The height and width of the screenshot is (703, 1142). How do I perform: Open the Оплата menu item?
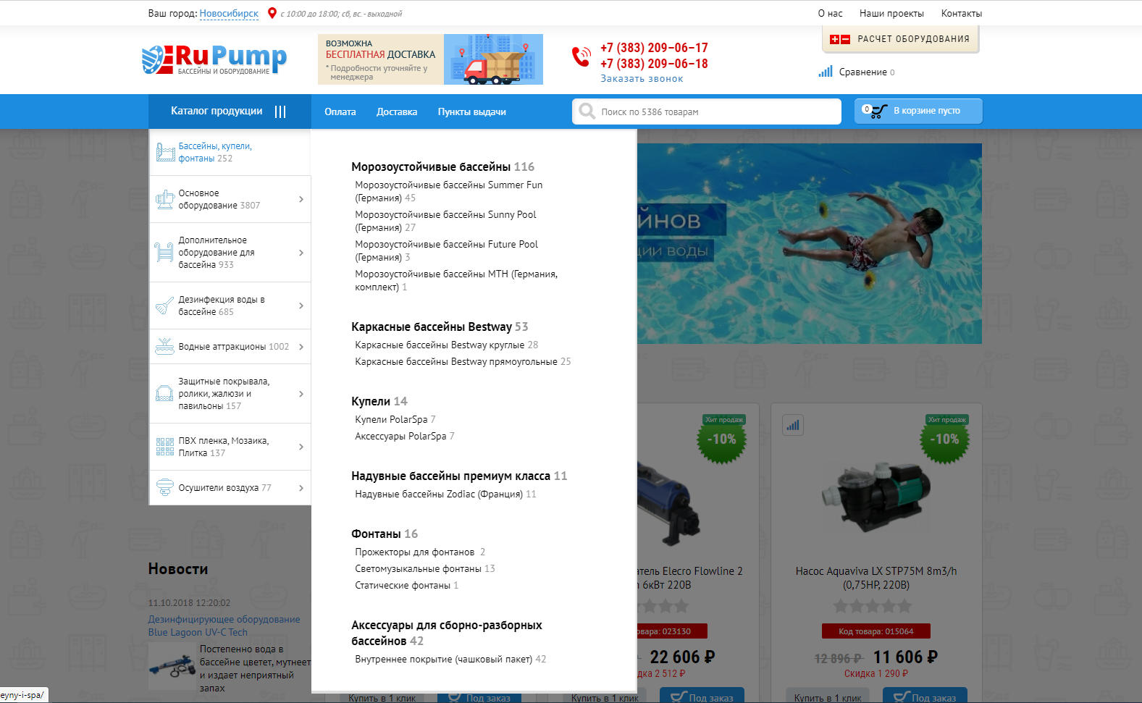click(340, 111)
